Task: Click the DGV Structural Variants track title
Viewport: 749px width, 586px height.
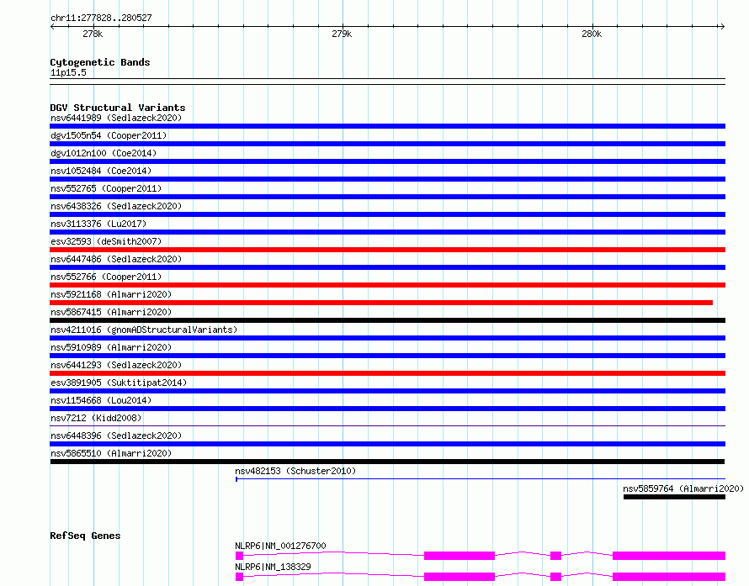Action: coord(118,108)
